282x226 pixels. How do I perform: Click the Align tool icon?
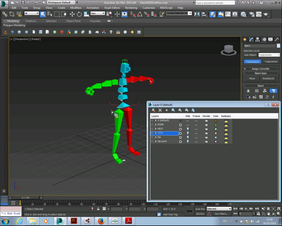point(204,14)
